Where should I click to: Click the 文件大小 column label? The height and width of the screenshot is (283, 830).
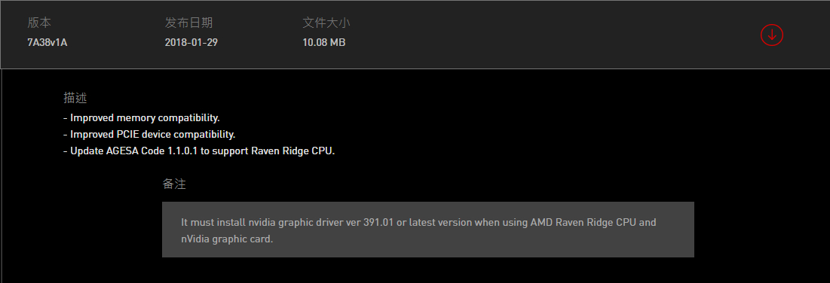click(326, 23)
